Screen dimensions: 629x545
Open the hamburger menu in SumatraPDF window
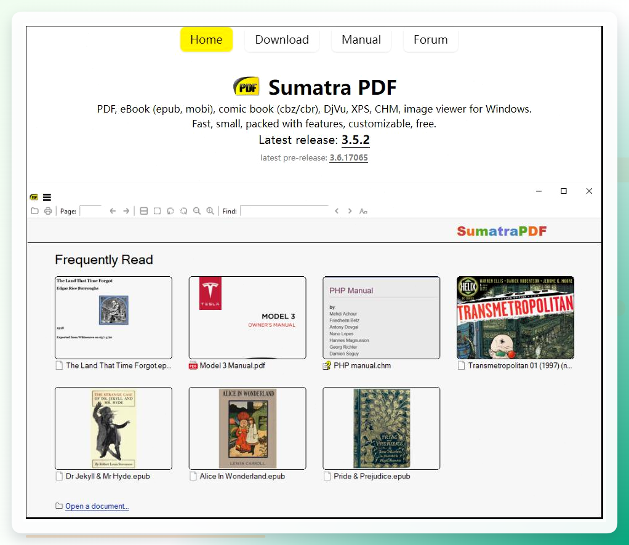point(47,197)
